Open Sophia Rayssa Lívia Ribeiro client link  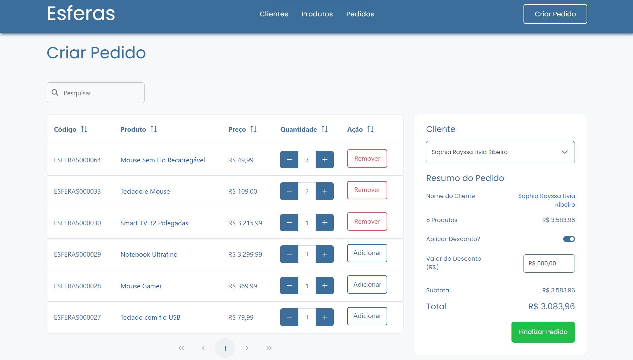(x=547, y=200)
